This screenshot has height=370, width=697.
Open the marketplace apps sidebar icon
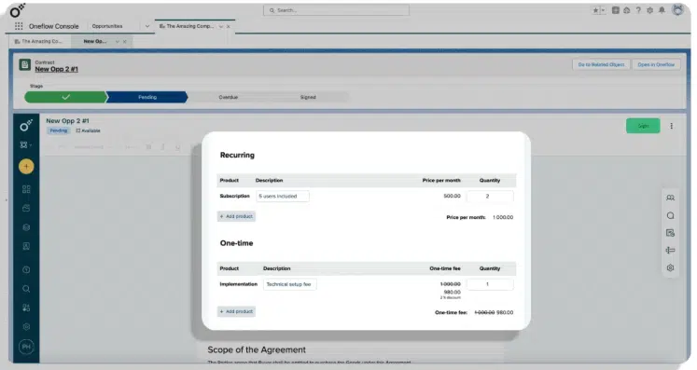(26, 308)
